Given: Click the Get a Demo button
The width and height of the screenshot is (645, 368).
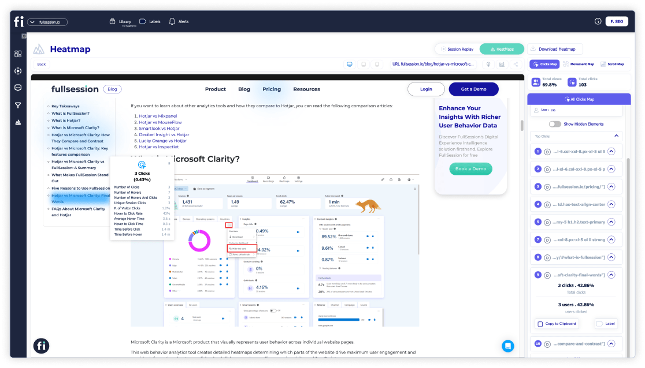Looking at the screenshot, I should click(x=473, y=89).
